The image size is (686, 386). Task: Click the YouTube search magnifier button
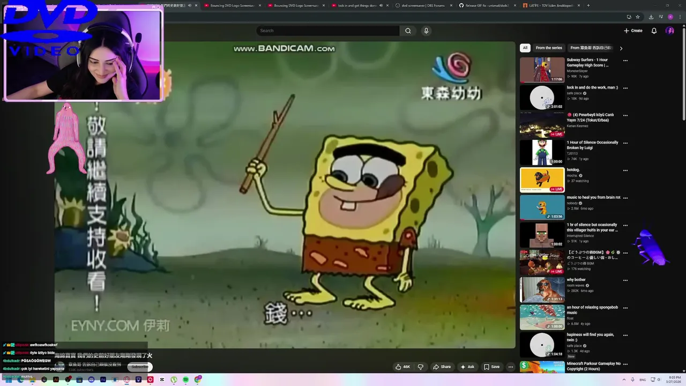[408, 31]
